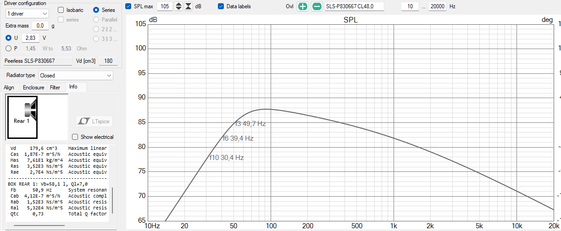Enable the Show electrical checkbox
561x231 pixels.
coord(75,137)
